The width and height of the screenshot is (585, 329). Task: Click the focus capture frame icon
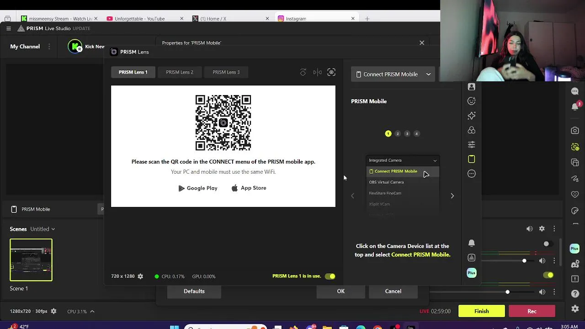coord(331,72)
